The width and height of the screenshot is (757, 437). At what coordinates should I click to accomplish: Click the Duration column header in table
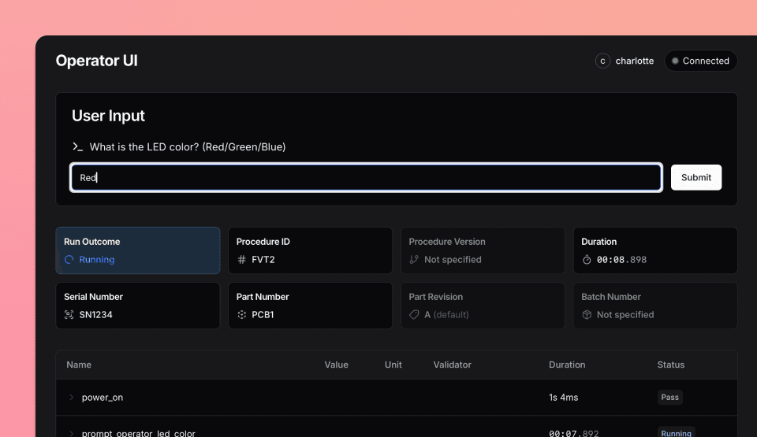click(x=567, y=365)
